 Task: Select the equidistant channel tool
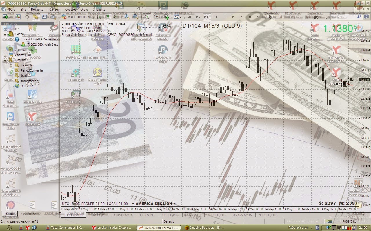tap(316, 17)
